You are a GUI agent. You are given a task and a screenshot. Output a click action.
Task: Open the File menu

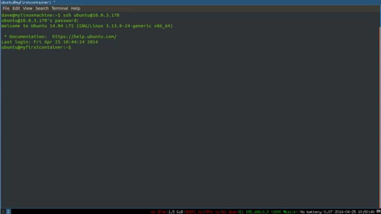tap(6, 8)
